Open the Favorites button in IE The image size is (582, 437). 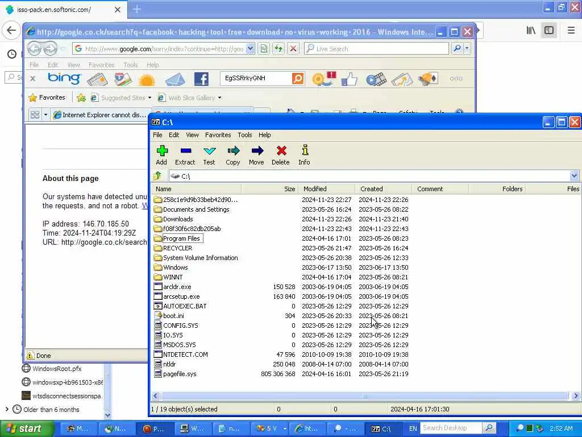tap(47, 97)
